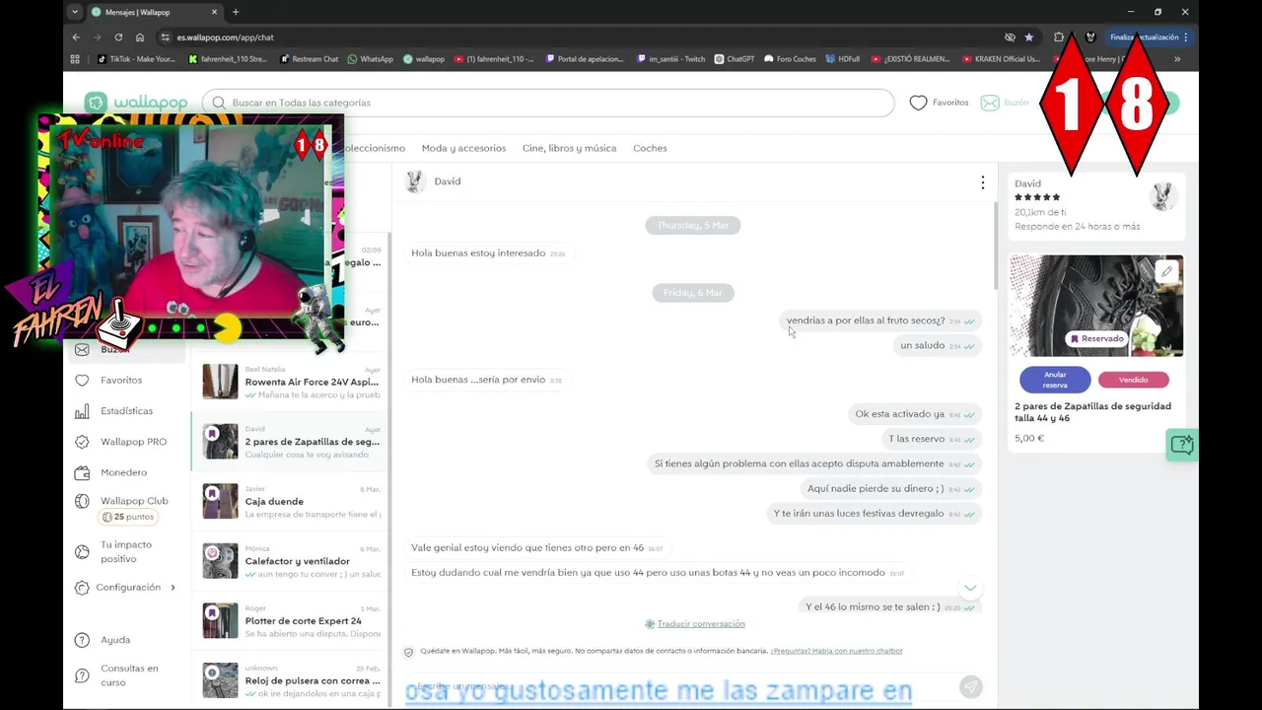This screenshot has width=1262, height=710.
Task: Go to the browser home icon
Action: 140,37
